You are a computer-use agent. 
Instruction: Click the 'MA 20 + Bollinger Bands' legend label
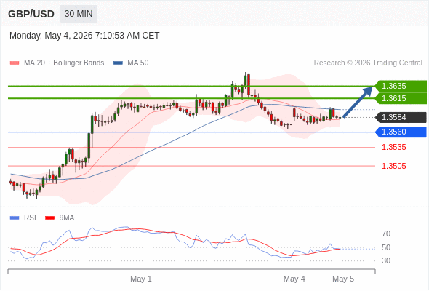(64, 63)
